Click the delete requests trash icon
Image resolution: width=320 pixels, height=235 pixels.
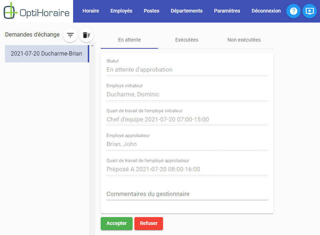pos(86,35)
